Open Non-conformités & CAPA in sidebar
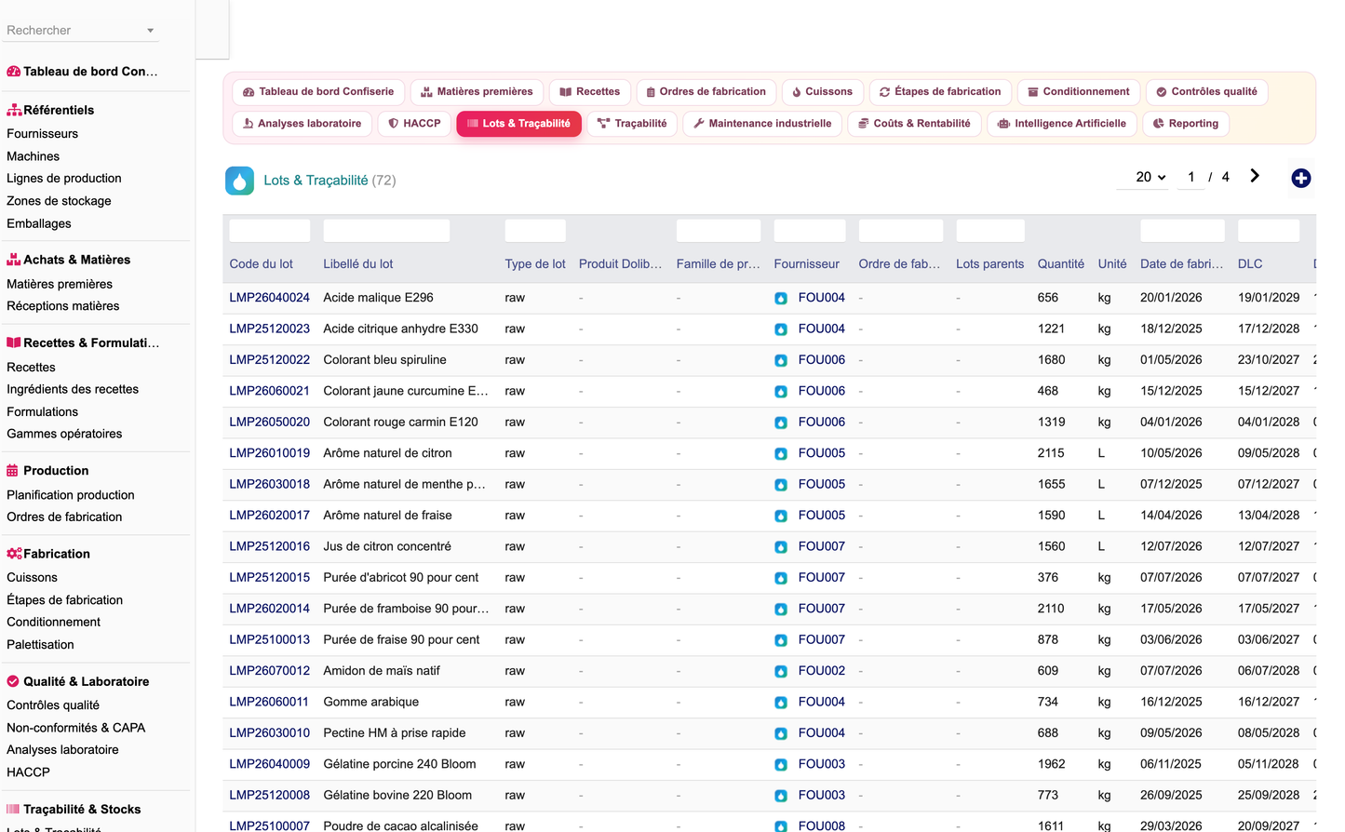 [76, 728]
